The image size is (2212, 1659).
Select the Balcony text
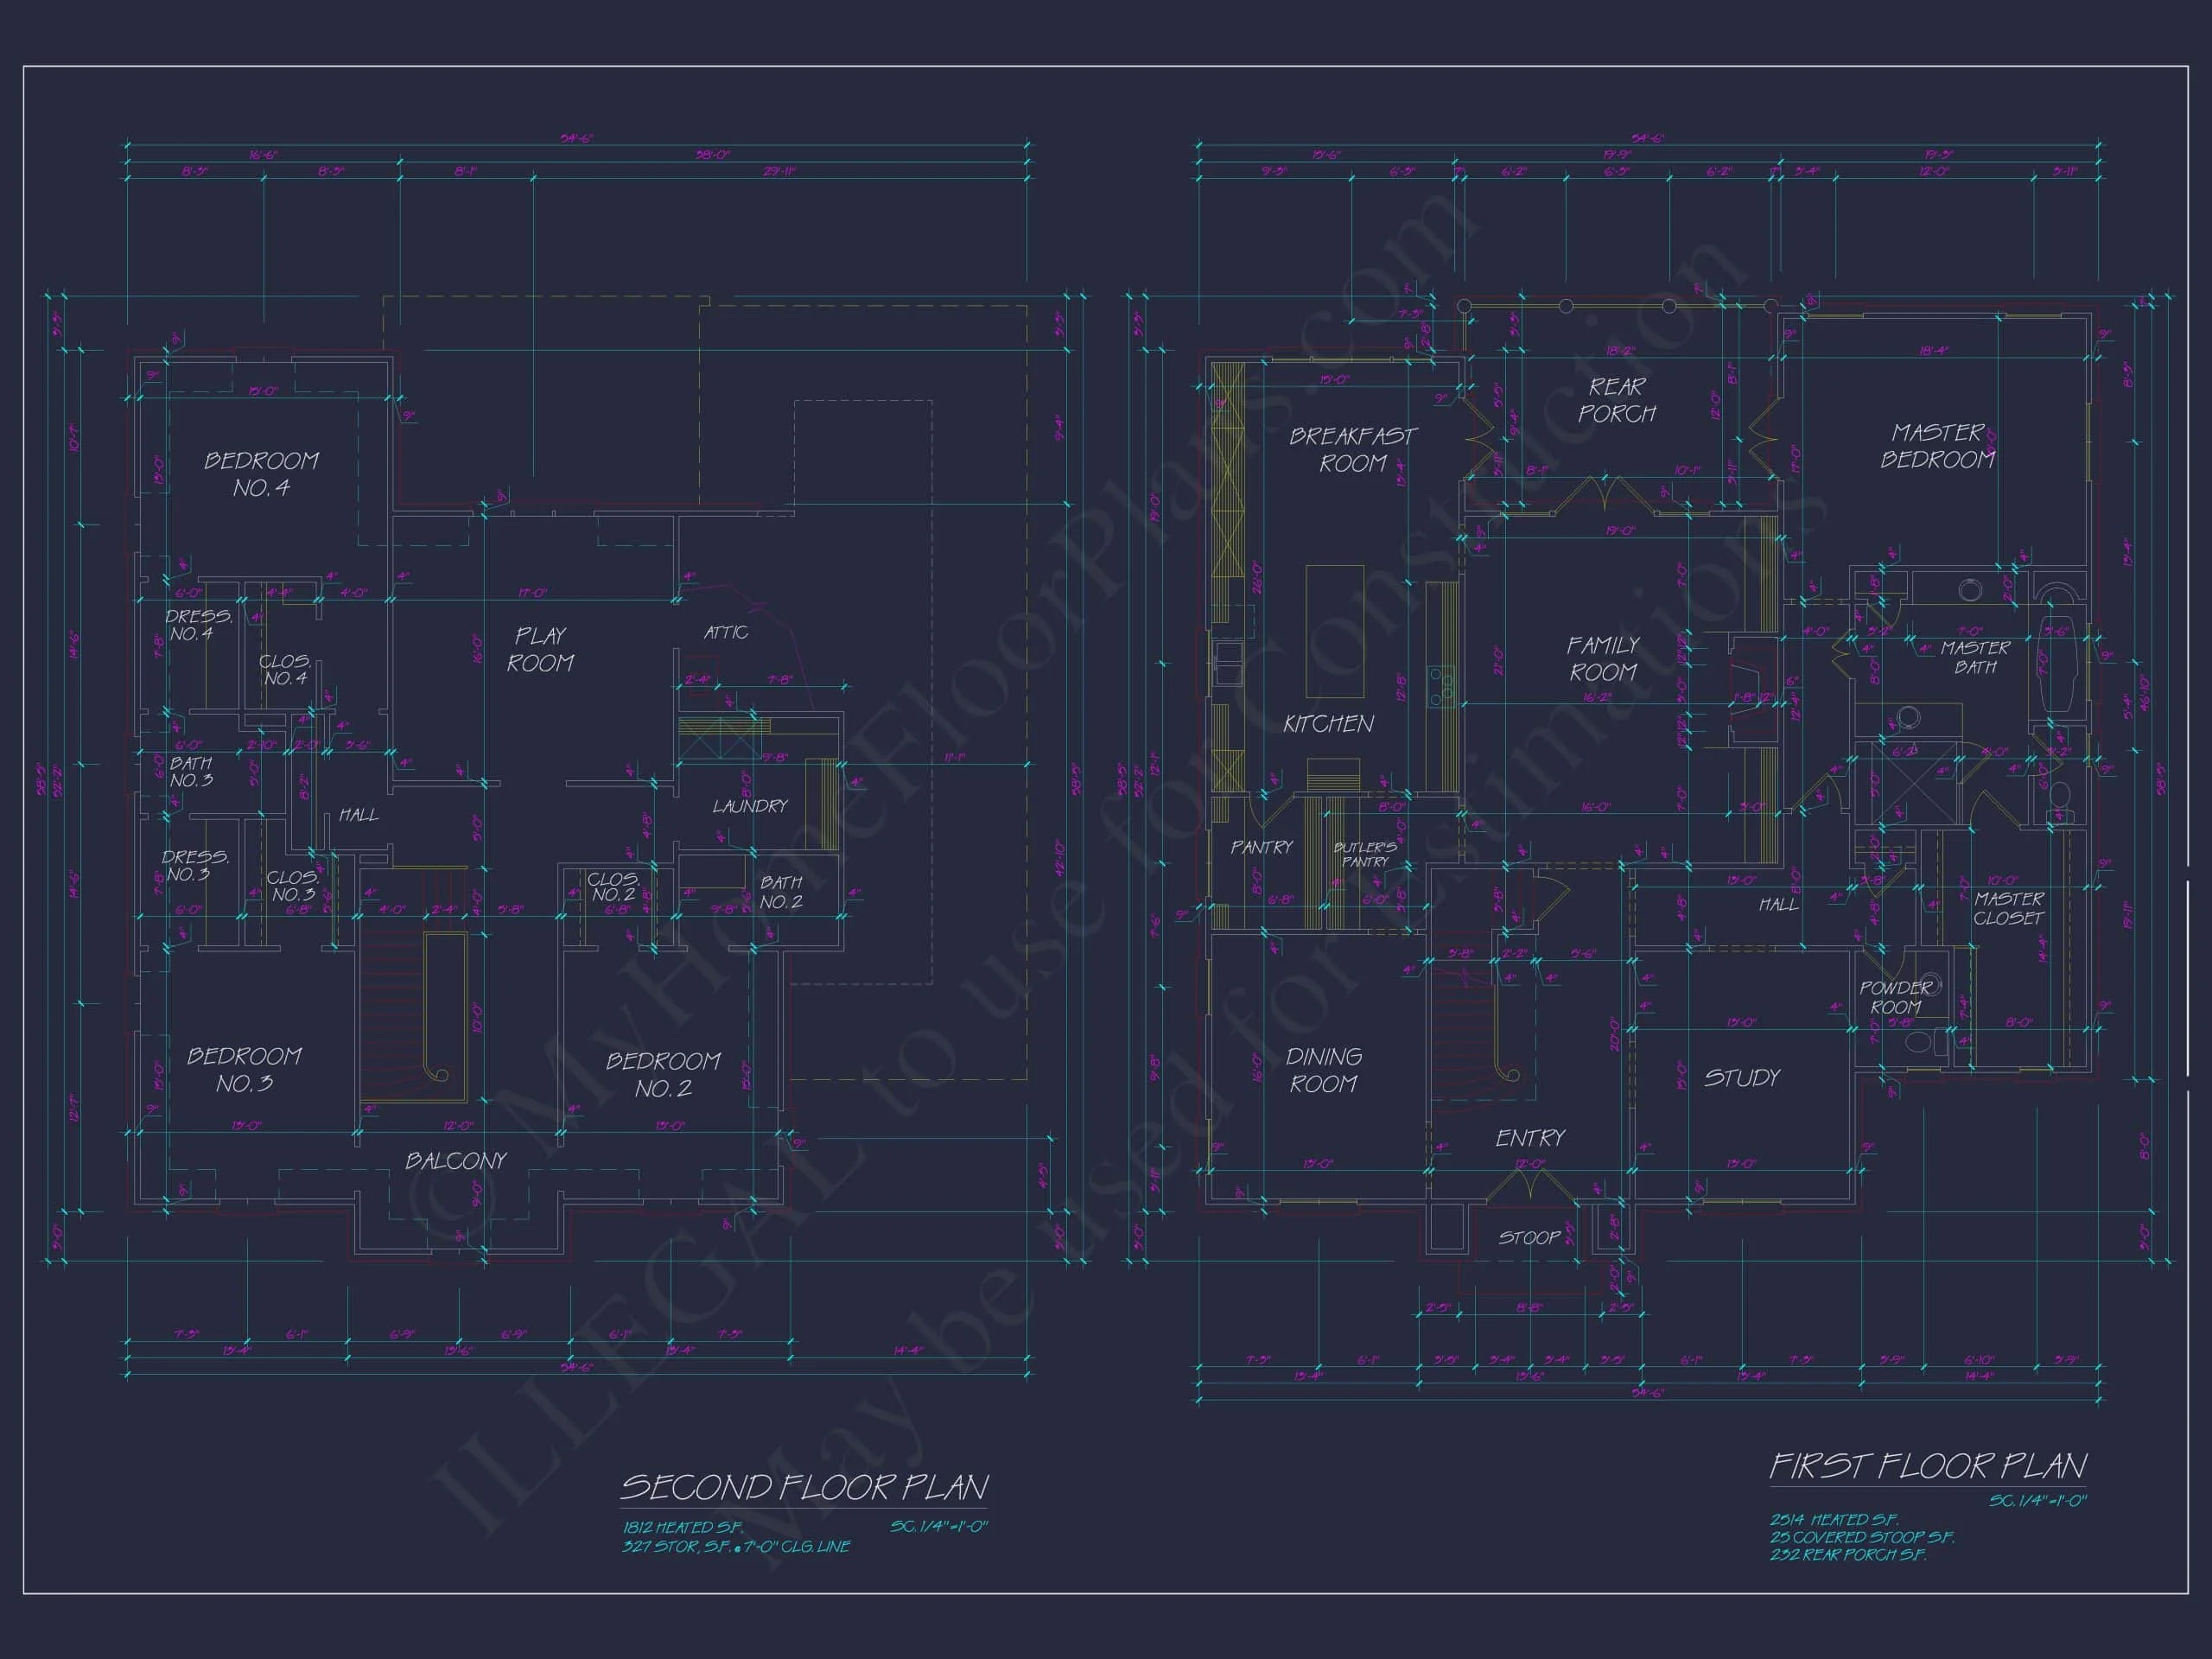[x=456, y=1161]
